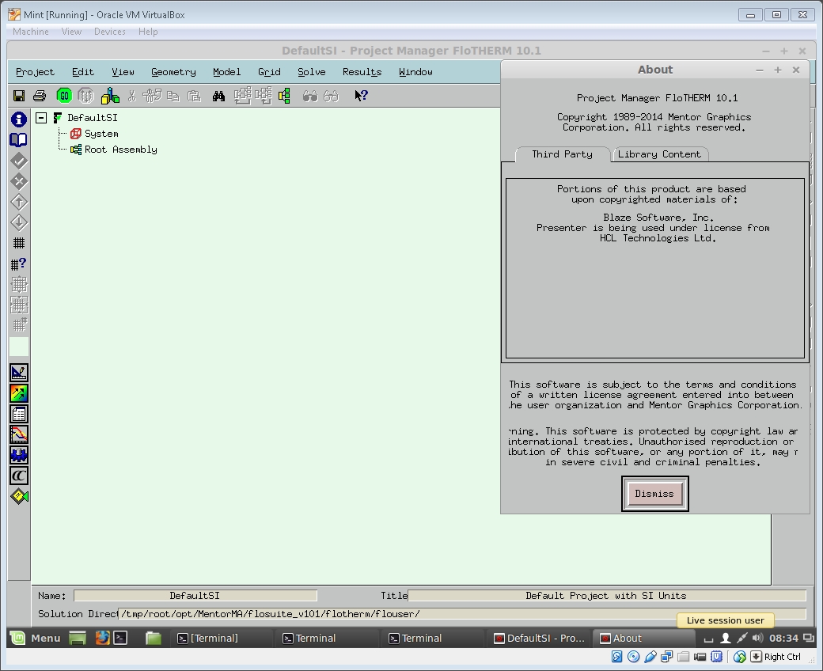Click the Print toolbar icon
Viewport: 823px width, 671px height.
tap(40, 96)
